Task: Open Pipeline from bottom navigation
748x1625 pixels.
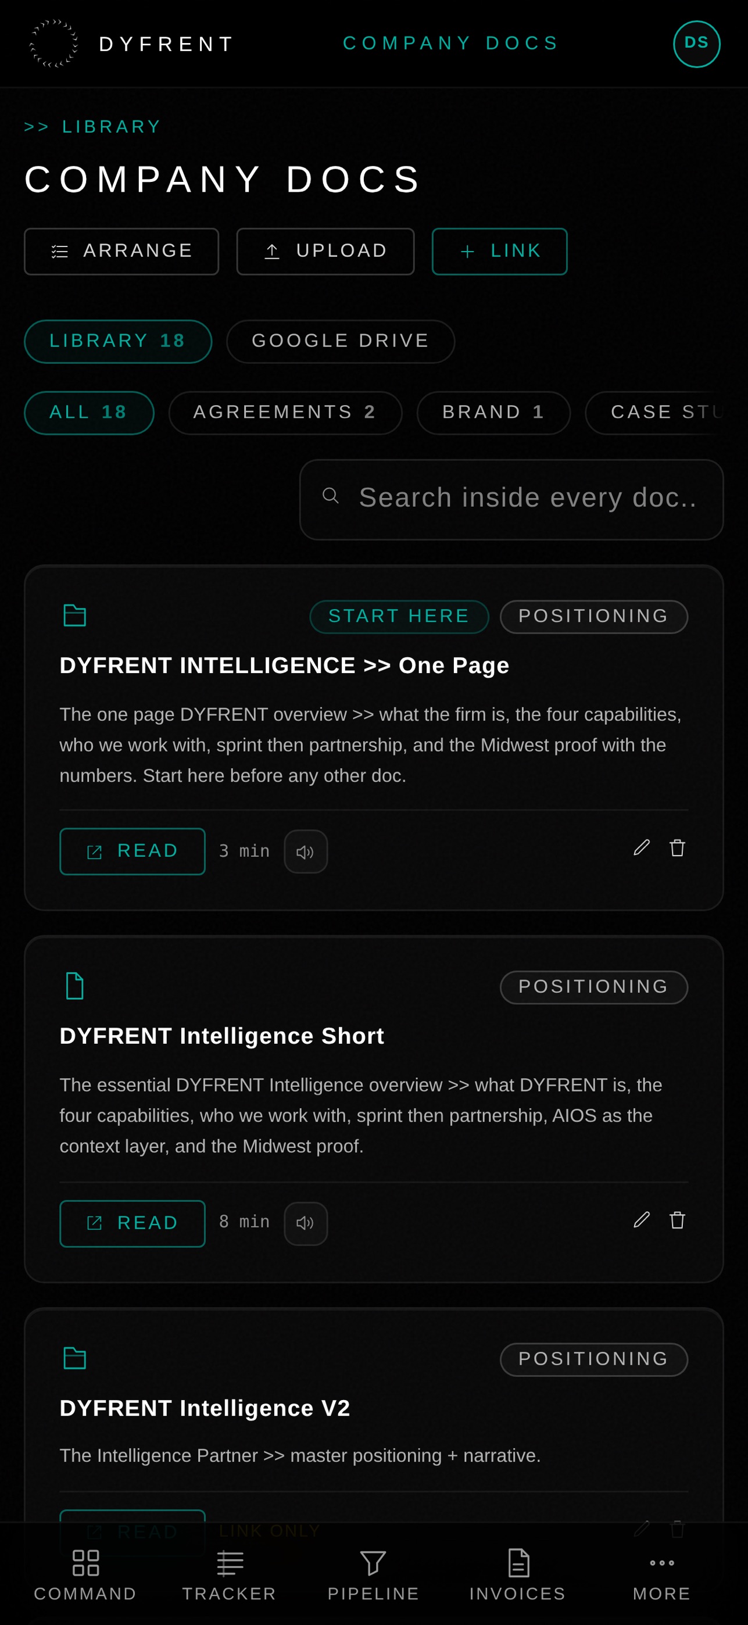Action: point(373,1574)
